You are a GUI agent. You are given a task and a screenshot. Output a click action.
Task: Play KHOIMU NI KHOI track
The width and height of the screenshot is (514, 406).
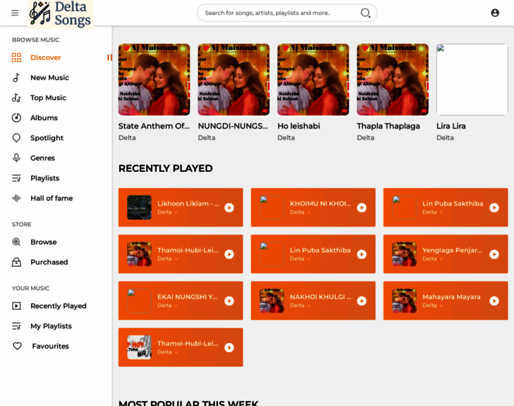[x=362, y=208]
